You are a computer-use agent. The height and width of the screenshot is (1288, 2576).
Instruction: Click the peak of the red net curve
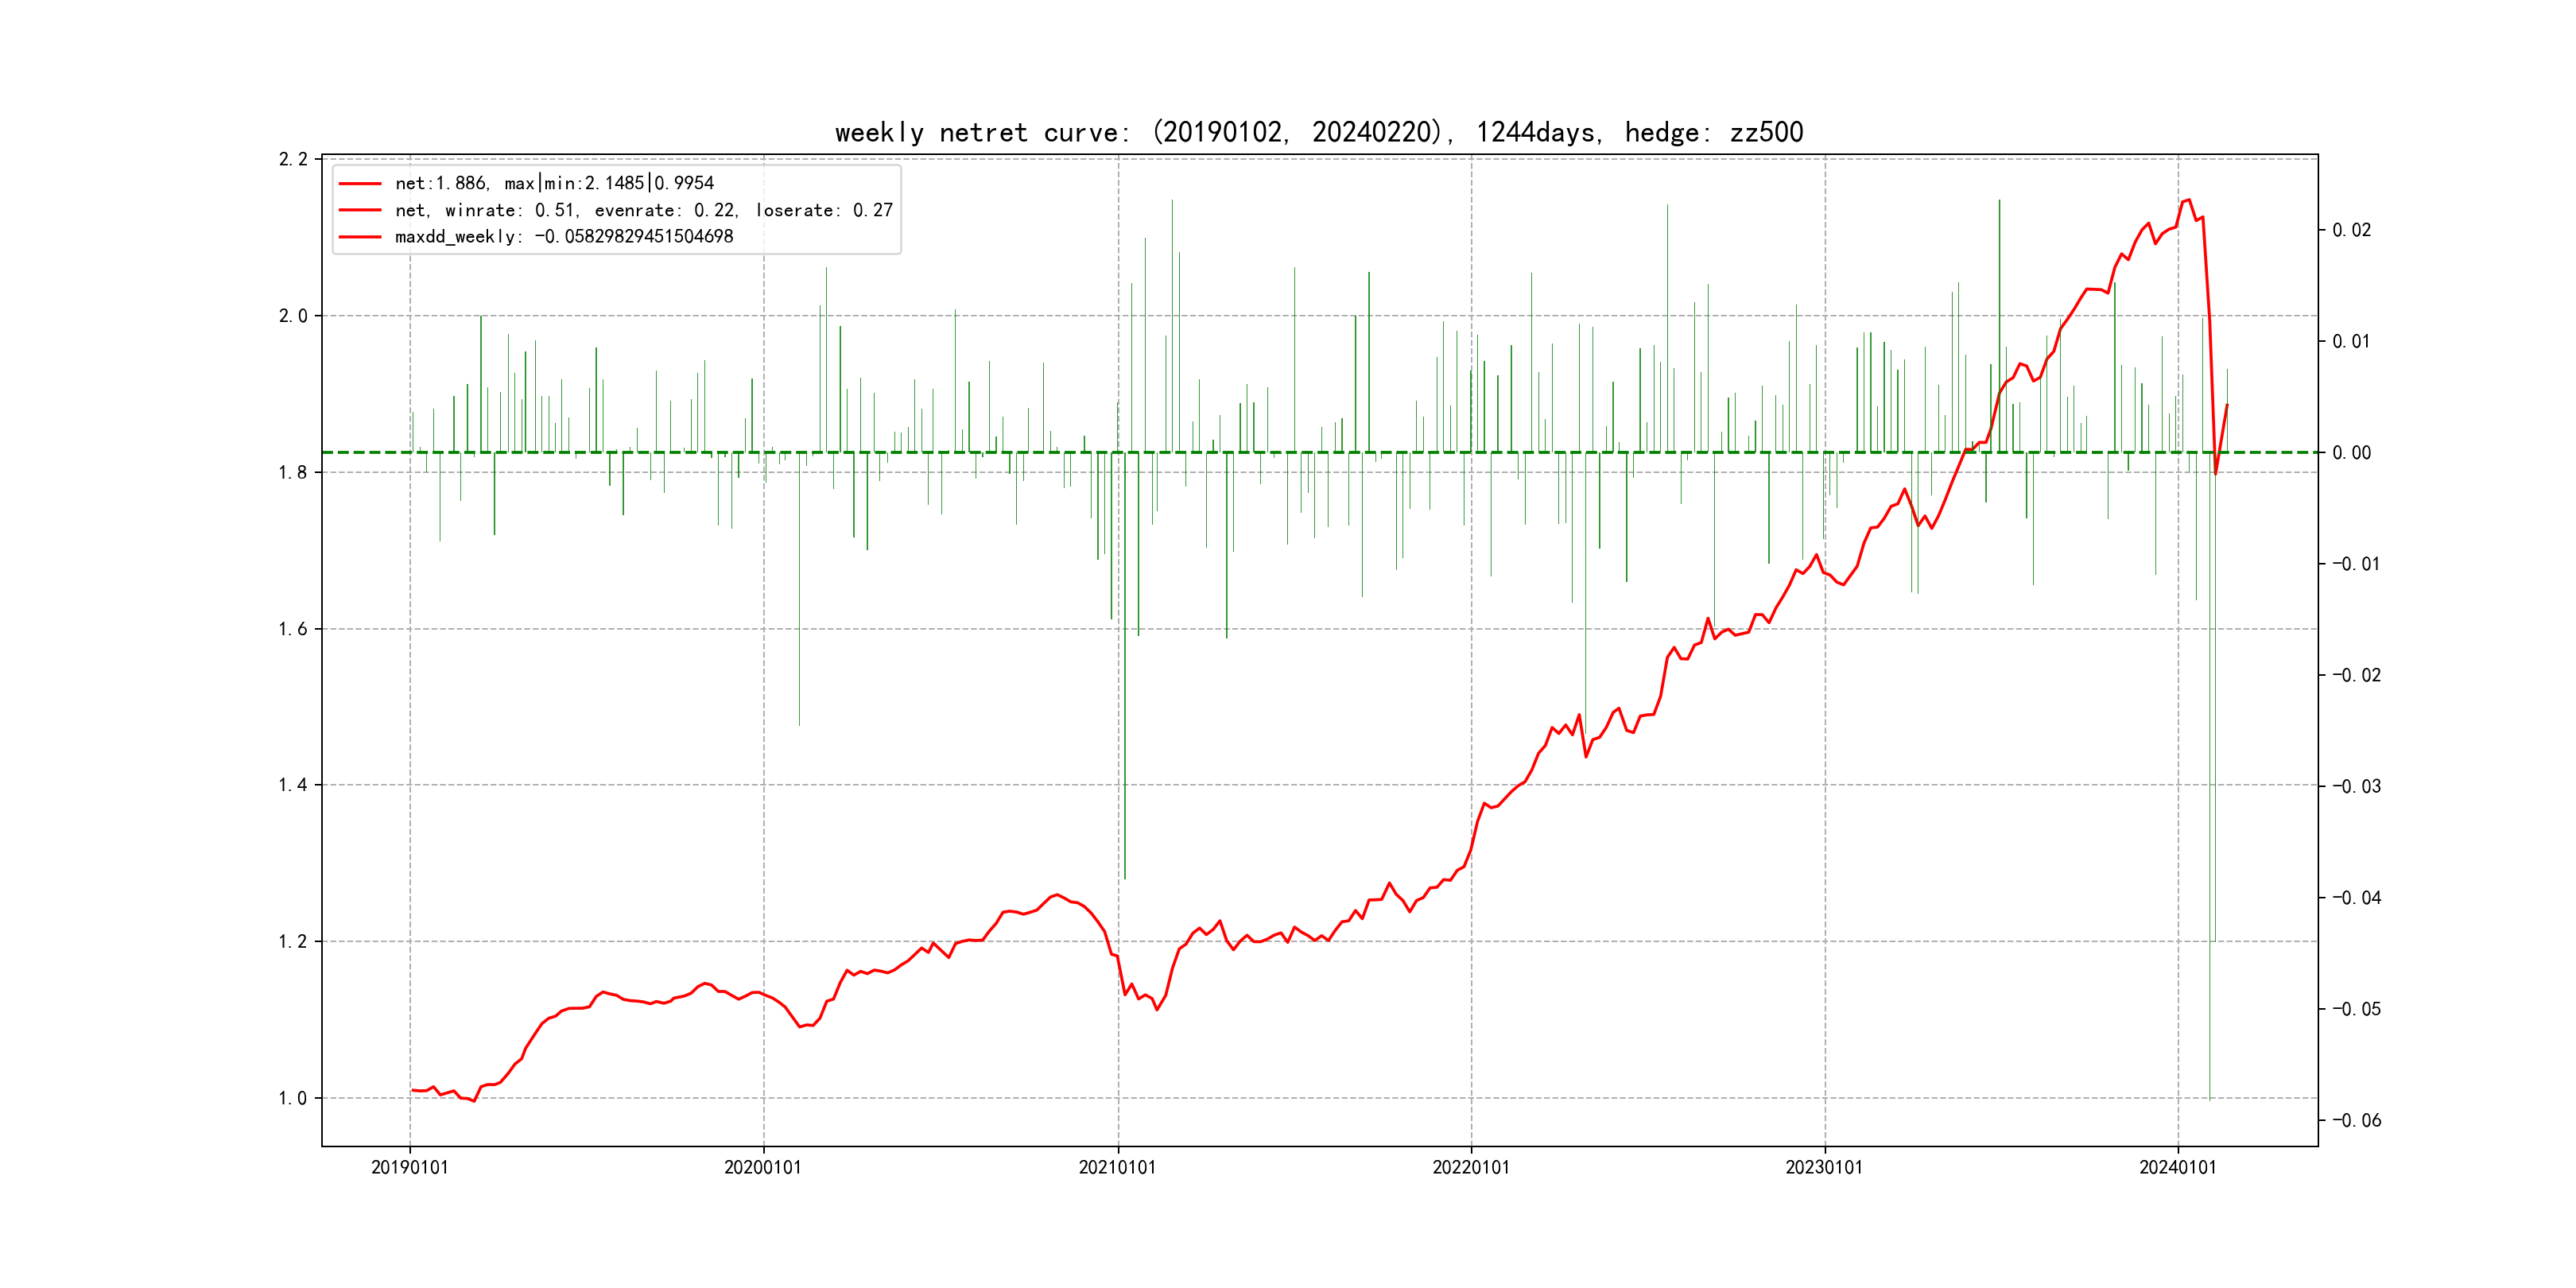point(2188,200)
